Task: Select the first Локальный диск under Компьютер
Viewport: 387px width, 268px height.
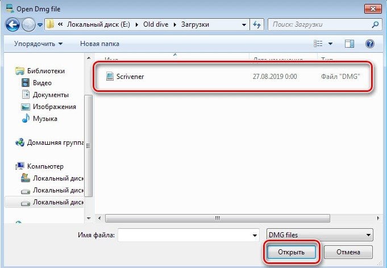Action: click(x=58, y=178)
